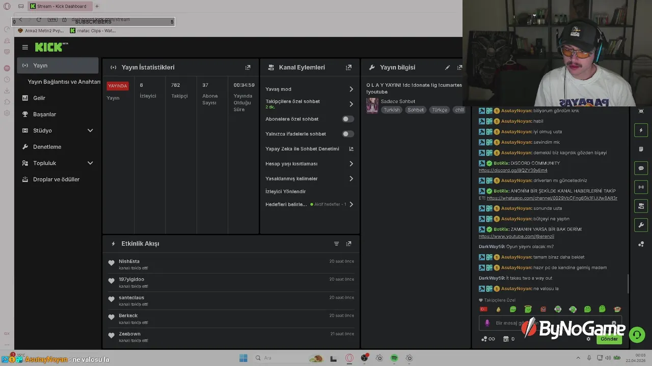Image resolution: width=652 pixels, height=366 pixels.
Task: Send the chat message with Gönder
Action: click(x=609, y=339)
